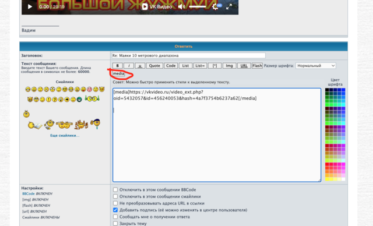Uncheck Добавить подпись checkbox
Screen dimensions: 373x226
click(x=115, y=210)
